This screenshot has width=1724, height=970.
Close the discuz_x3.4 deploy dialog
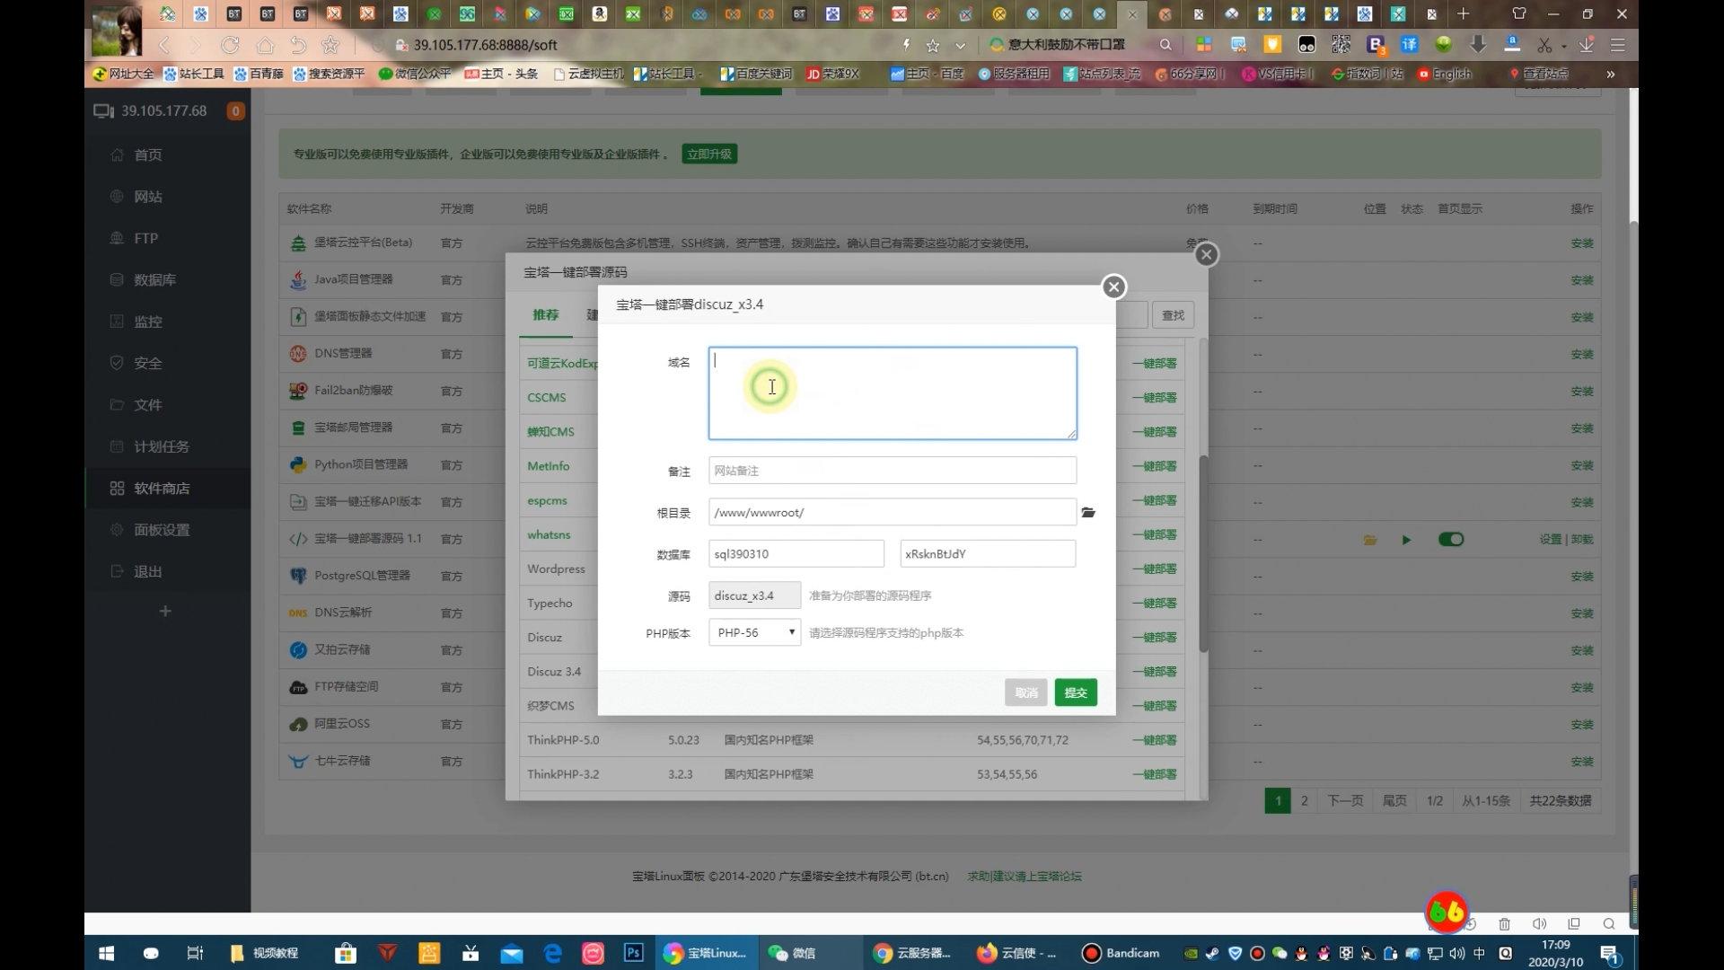[1114, 287]
